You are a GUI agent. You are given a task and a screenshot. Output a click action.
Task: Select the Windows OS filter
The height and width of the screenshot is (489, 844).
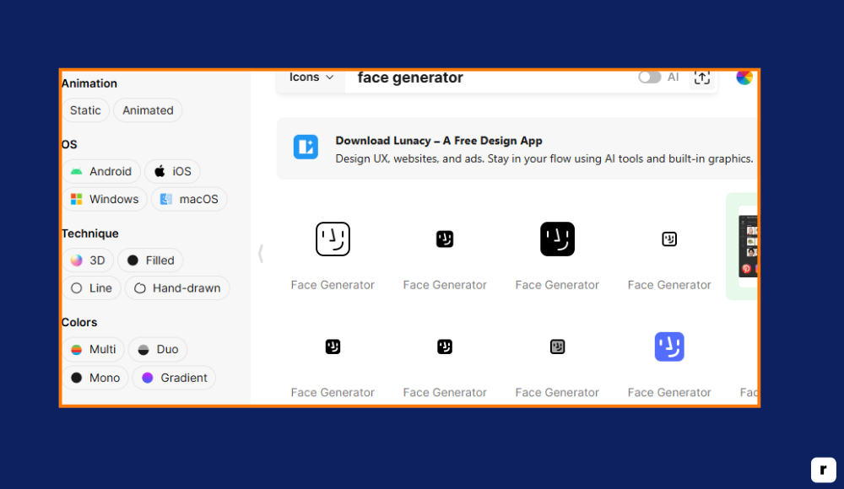(x=105, y=199)
